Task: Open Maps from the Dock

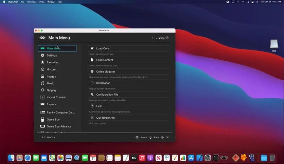Action: [x=52, y=158]
